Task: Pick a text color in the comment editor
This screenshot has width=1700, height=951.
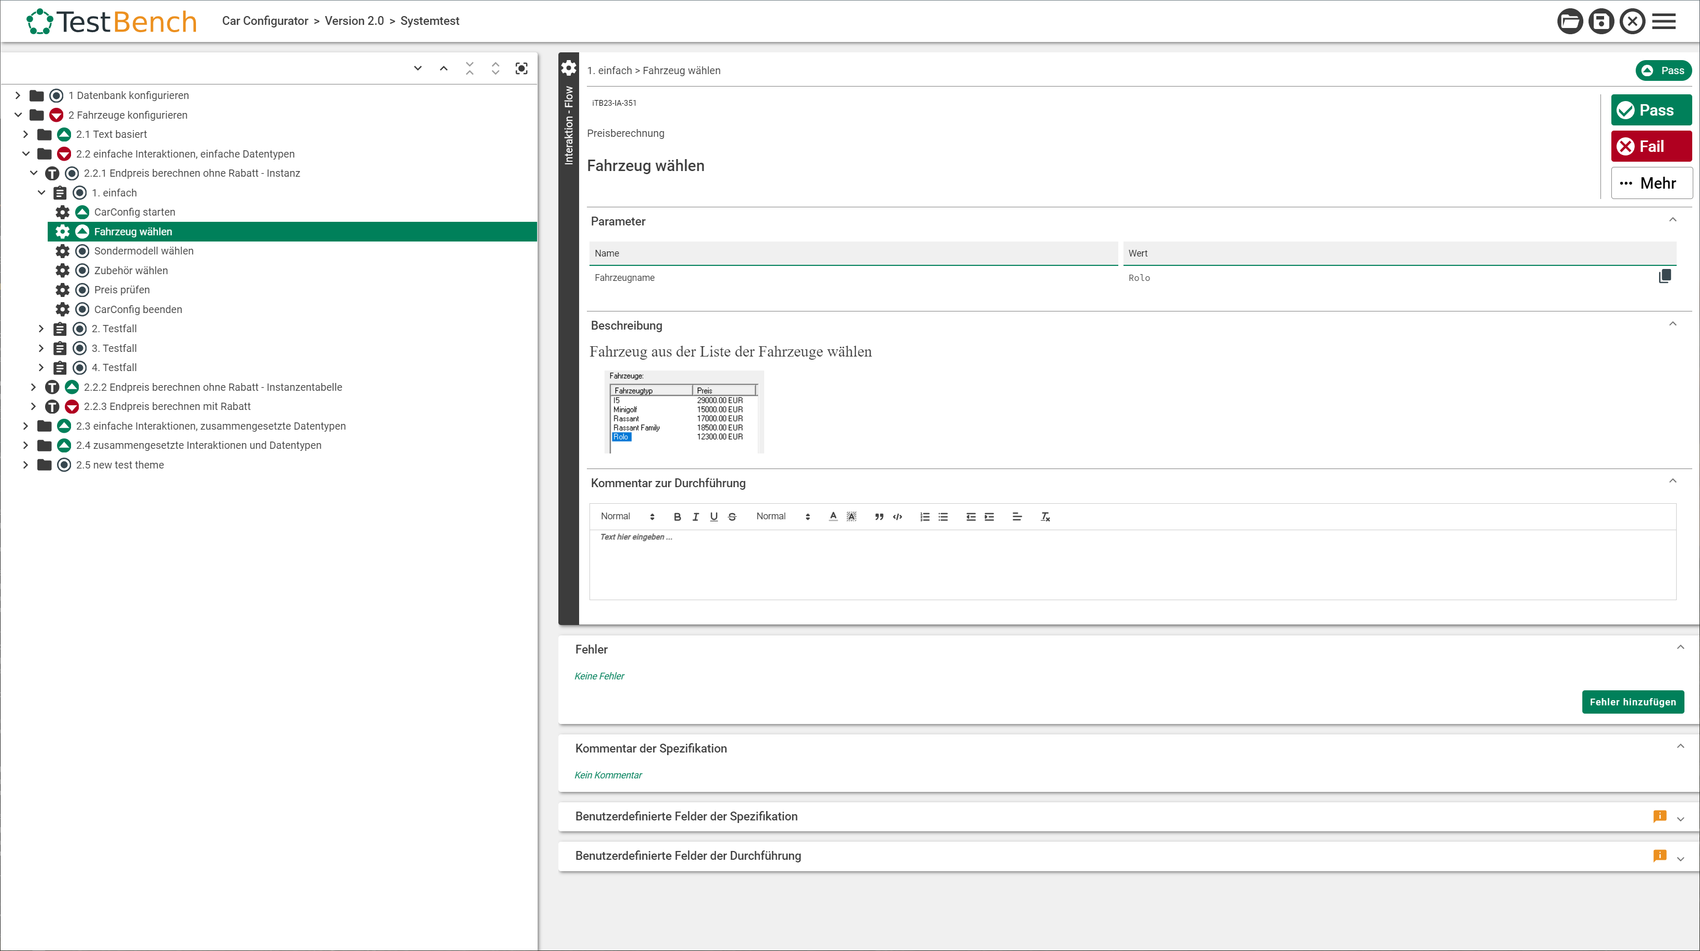Action: 833,516
